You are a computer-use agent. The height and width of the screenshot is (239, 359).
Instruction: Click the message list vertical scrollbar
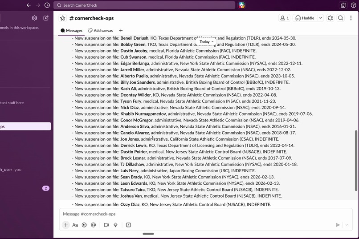pos(356,160)
